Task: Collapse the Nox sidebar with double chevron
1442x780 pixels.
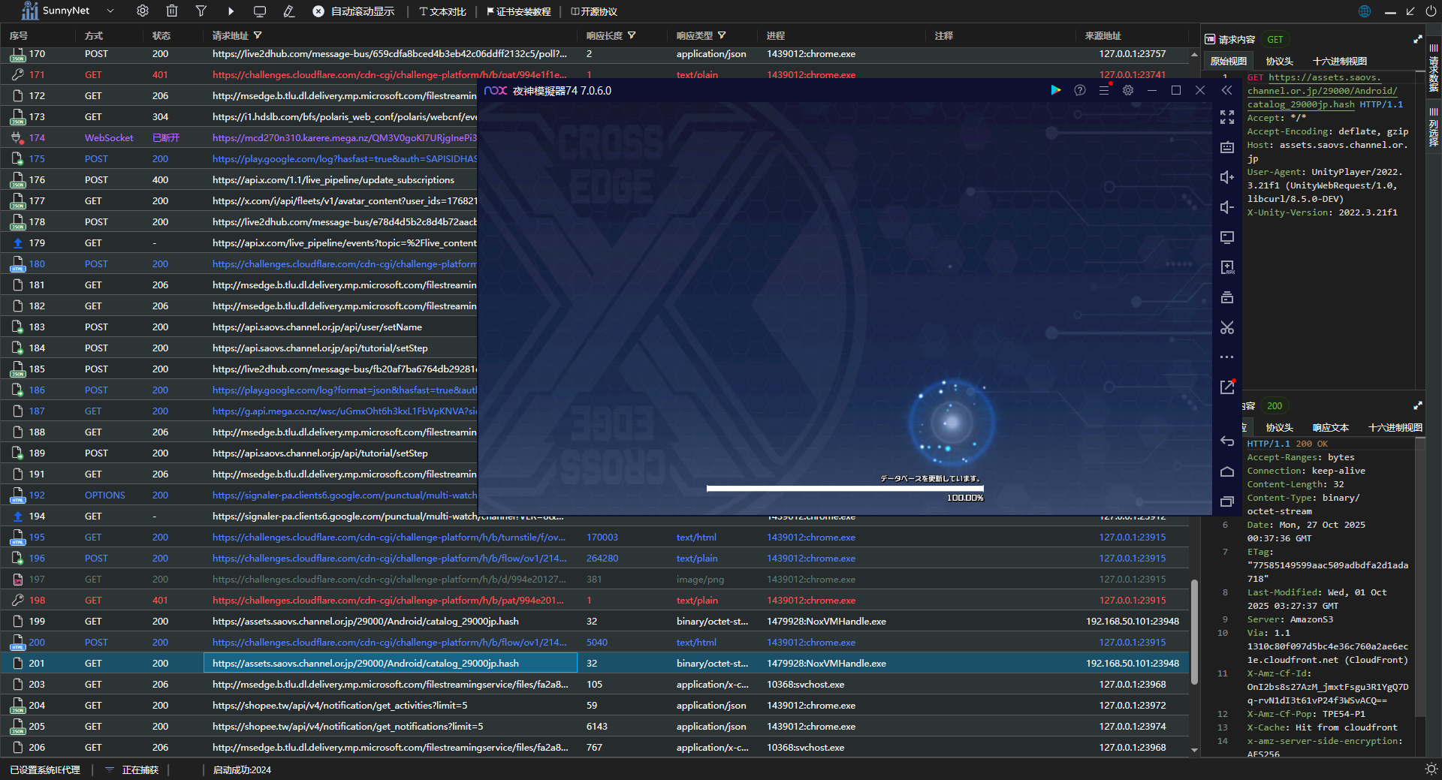Action: (1226, 90)
